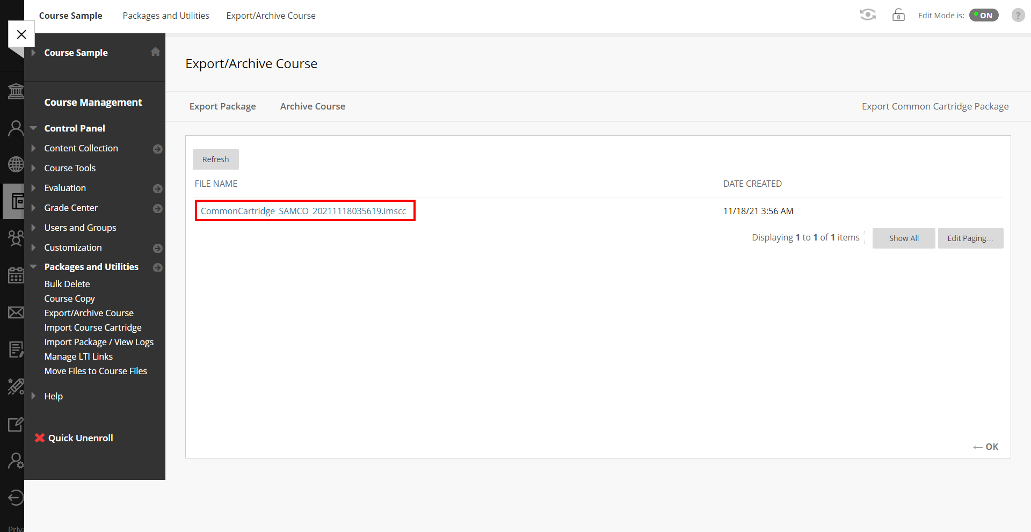The height and width of the screenshot is (532, 1031).
Task: Collapse the Control Panel section
Action: (x=33, y=128)
